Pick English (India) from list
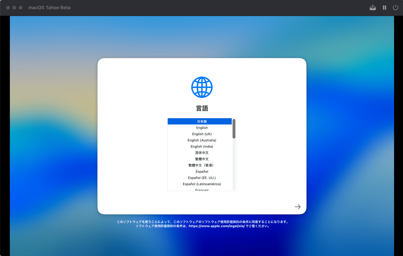403x256 pixels. click(x=200, y=146)
